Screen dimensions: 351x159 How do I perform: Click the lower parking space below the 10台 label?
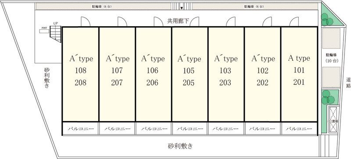tap(331, 77)
